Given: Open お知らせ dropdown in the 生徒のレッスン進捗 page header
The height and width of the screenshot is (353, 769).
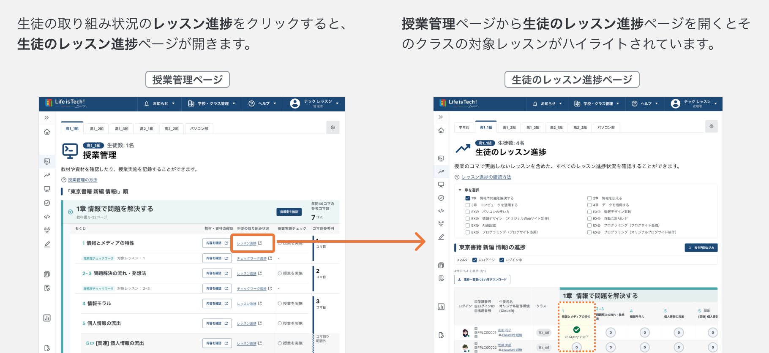Looking at the screenshot, I should point(548,103).
